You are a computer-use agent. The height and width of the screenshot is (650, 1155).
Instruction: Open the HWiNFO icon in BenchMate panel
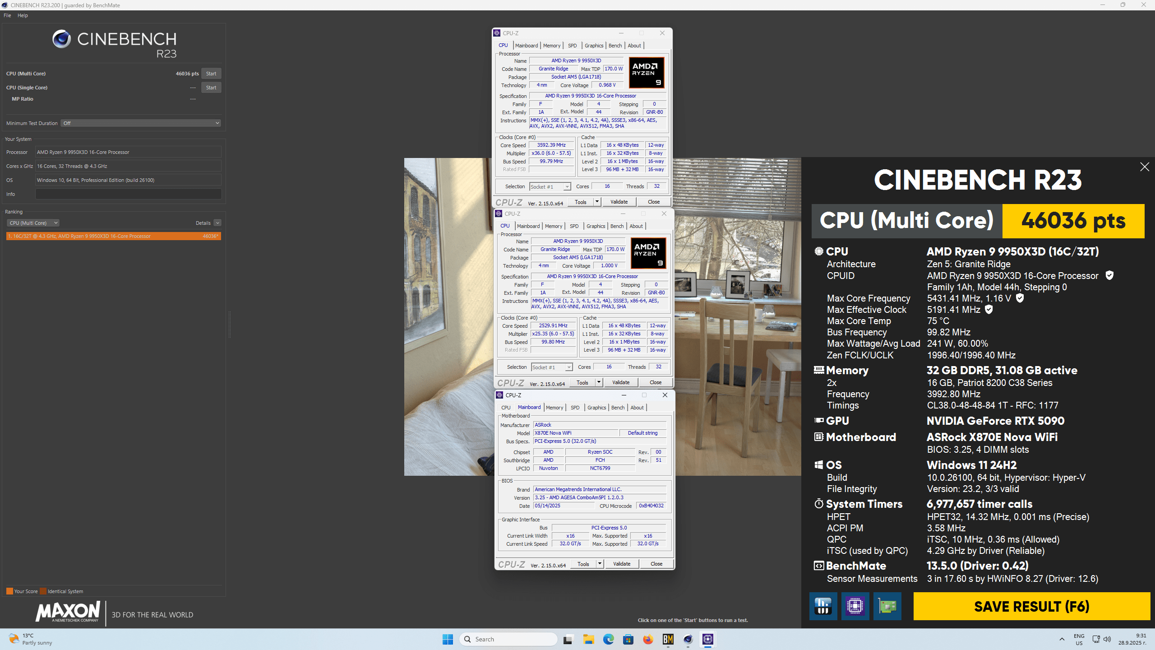click(x=823, y=606)
